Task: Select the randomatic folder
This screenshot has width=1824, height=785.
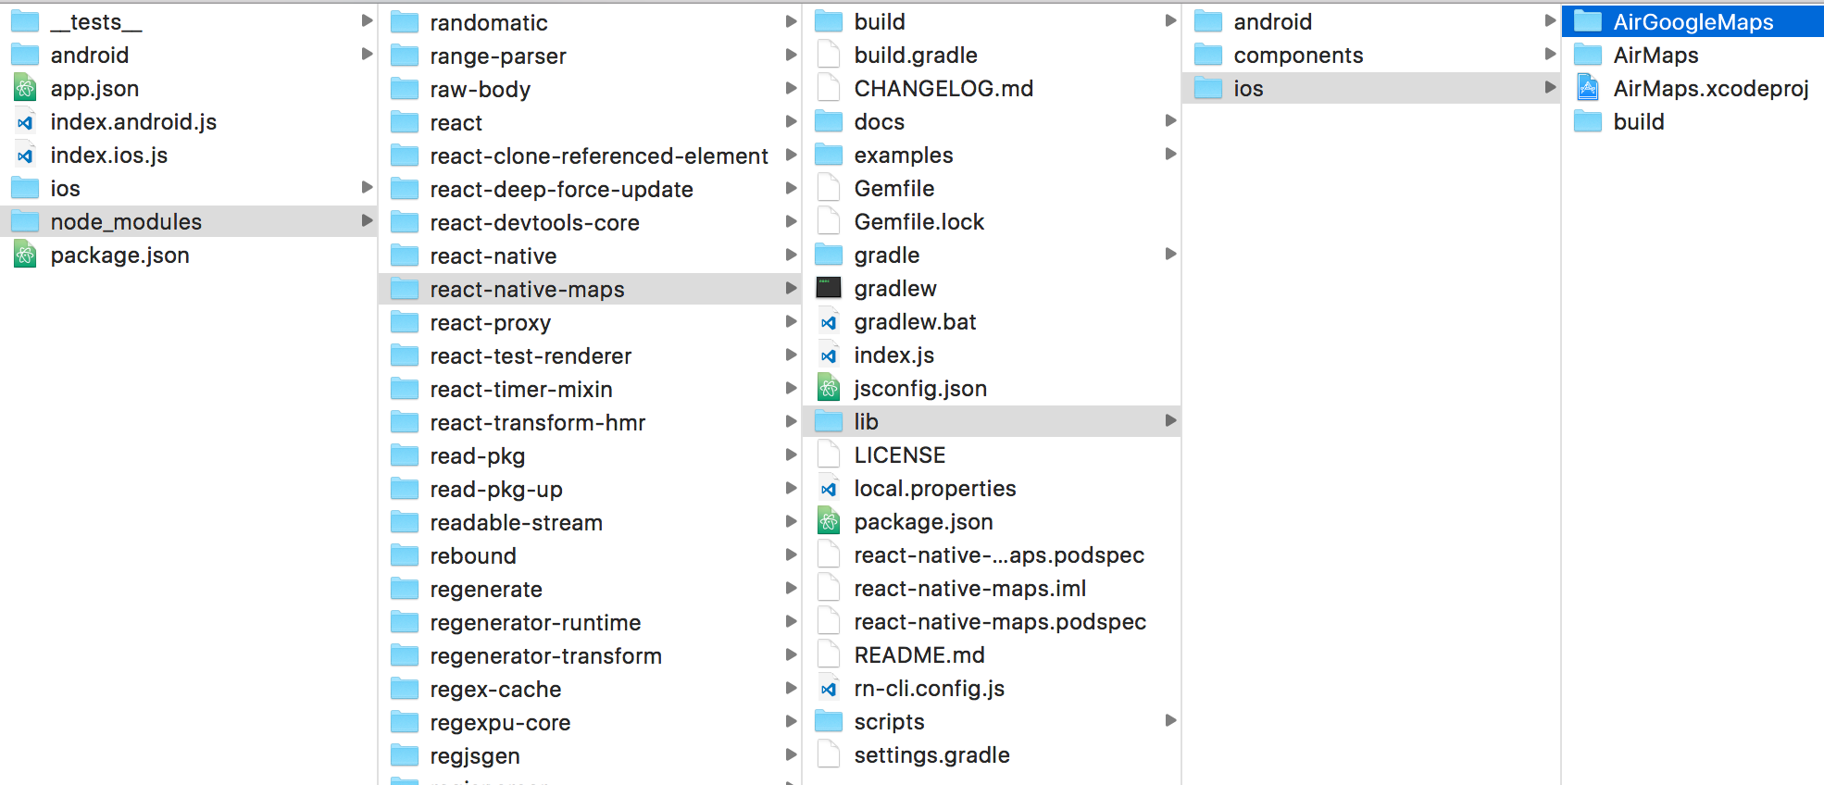Action: point(591,22)
